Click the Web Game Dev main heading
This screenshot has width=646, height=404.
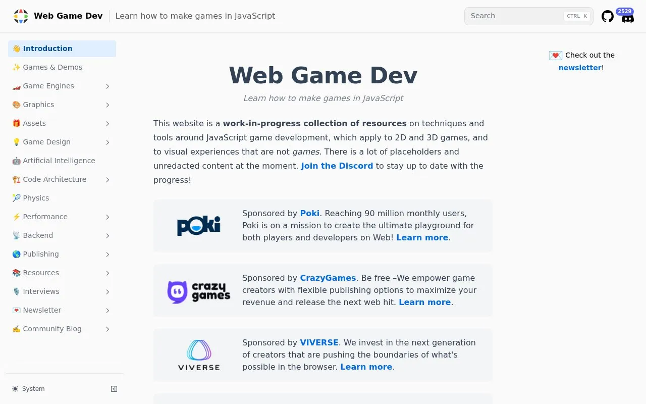click(x=323, y=75)
